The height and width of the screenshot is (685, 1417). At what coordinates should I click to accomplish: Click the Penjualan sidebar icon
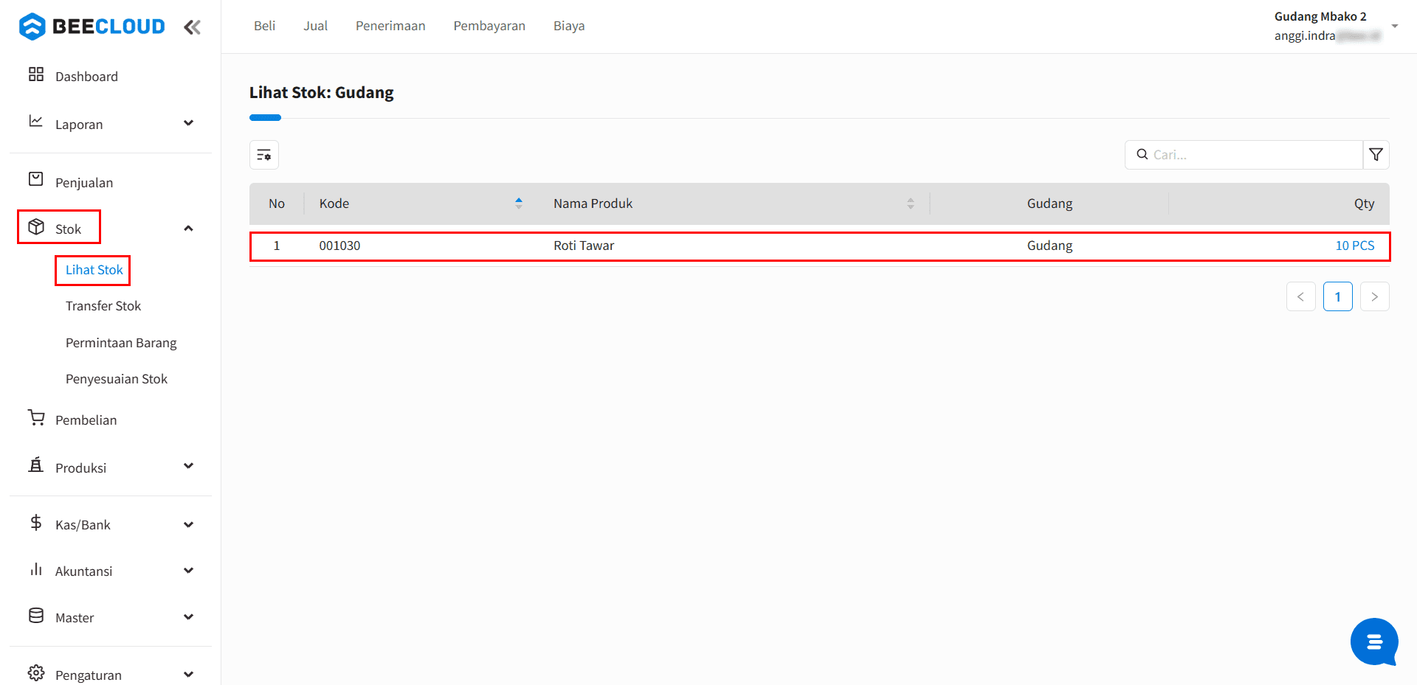tap(36, 179)
